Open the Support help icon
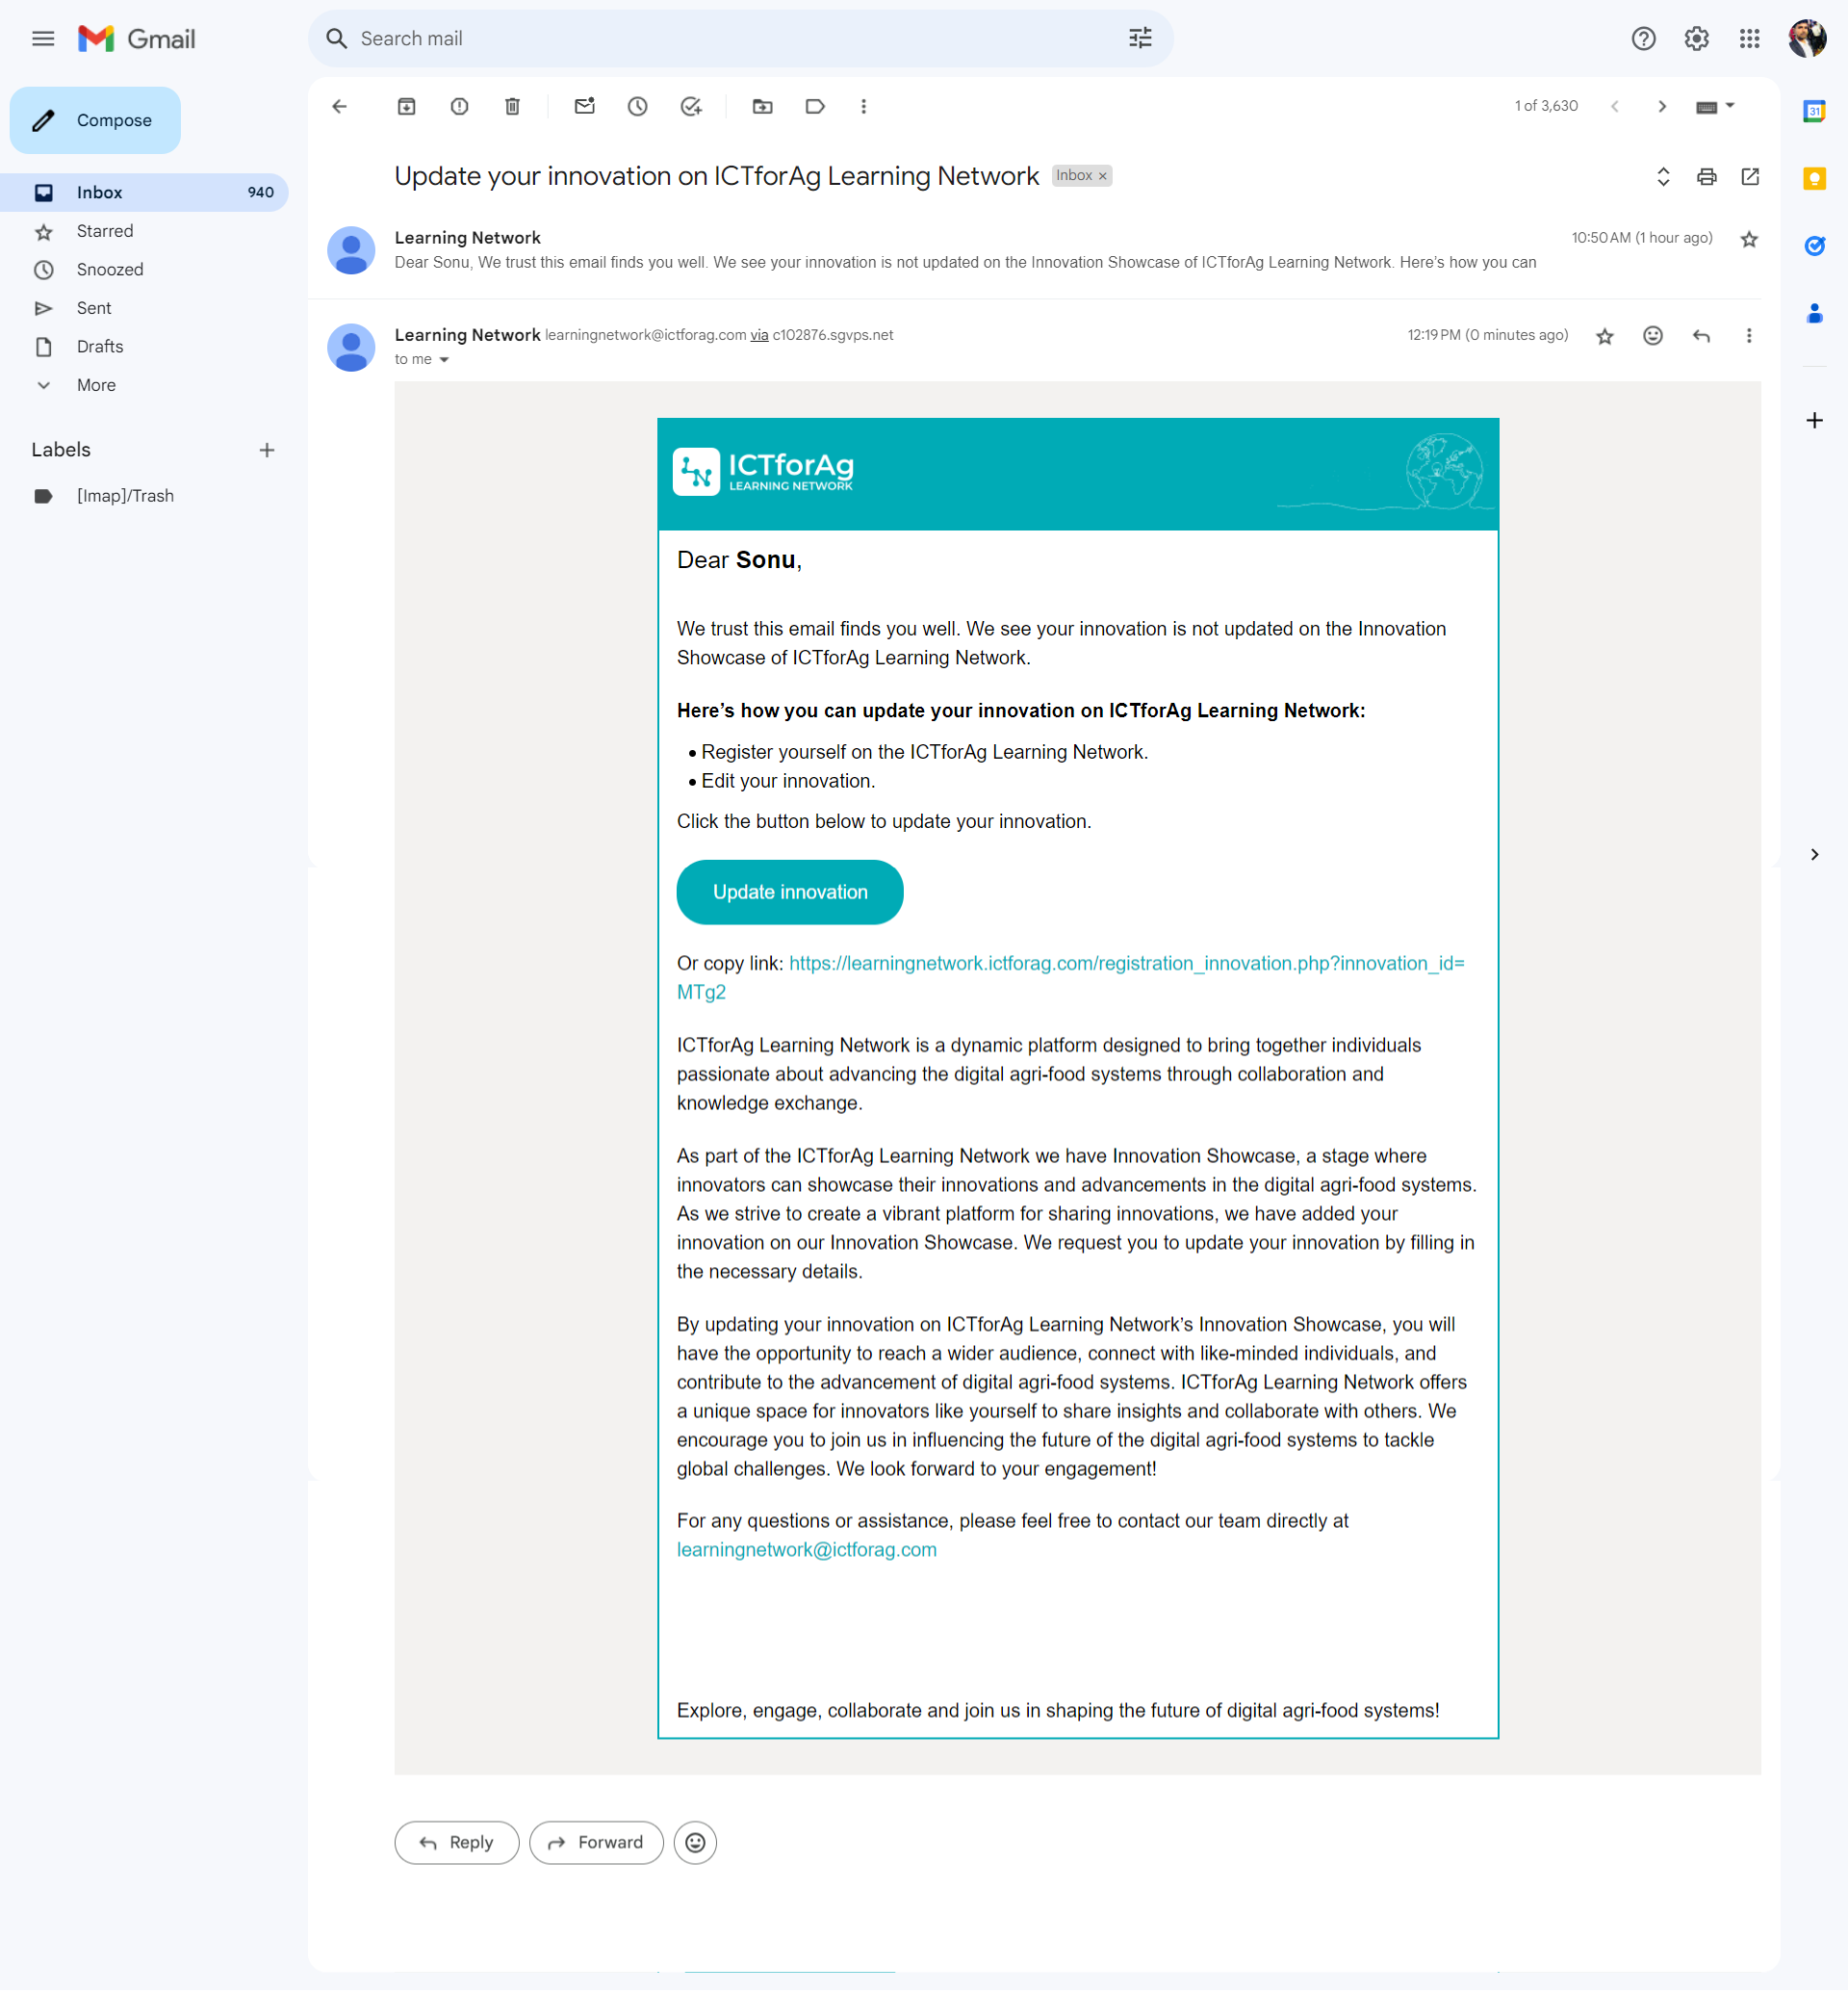 click(1643, 39)
